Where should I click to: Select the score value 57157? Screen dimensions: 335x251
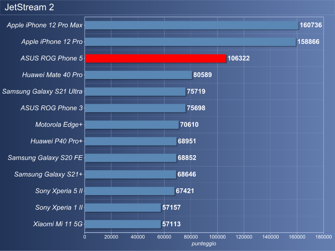coord(172,207)
